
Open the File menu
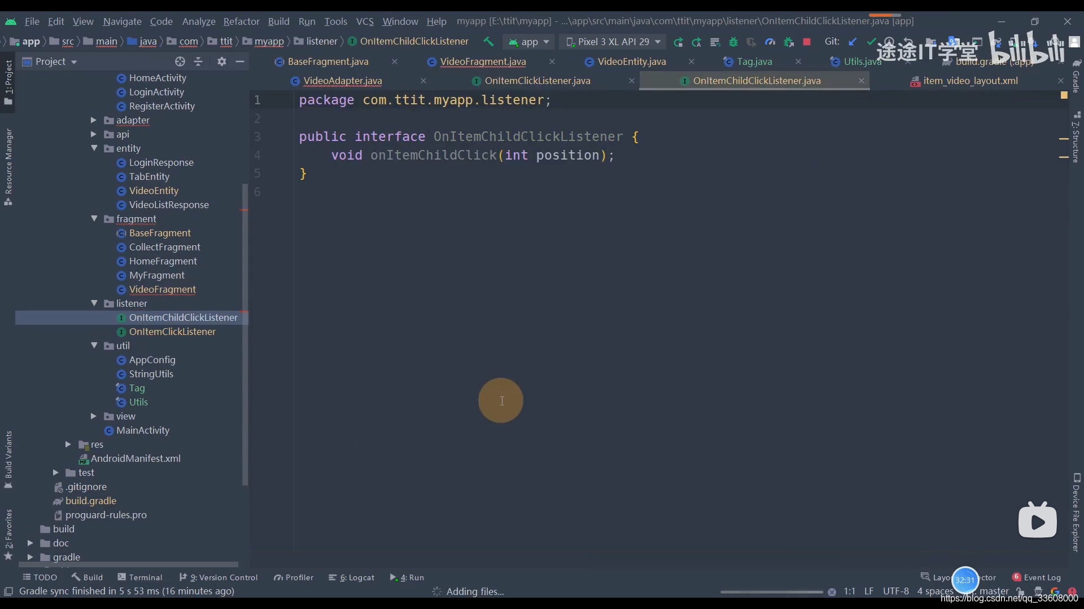click(32, 21)
